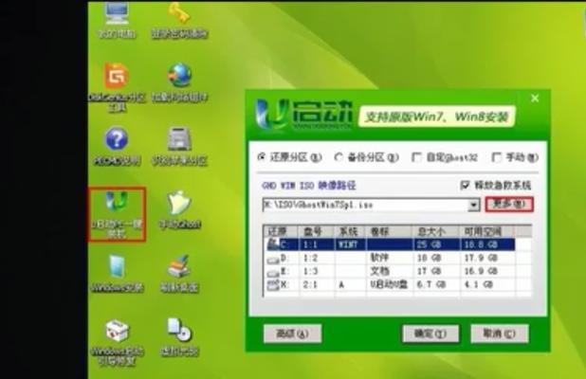Close the U启动 dialog window
This screenshot has width=586, height=379.
[x=535, y=99]
